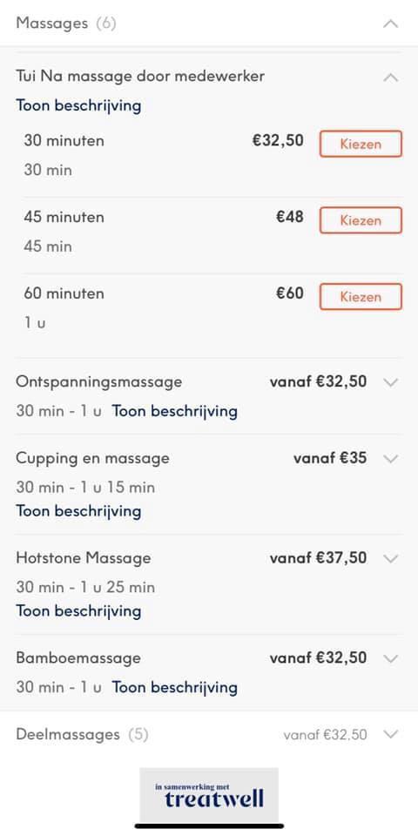Expand the Deelmassages section chevron
Image resolution: width=418 pixels, height=836 pixels.
391,734
